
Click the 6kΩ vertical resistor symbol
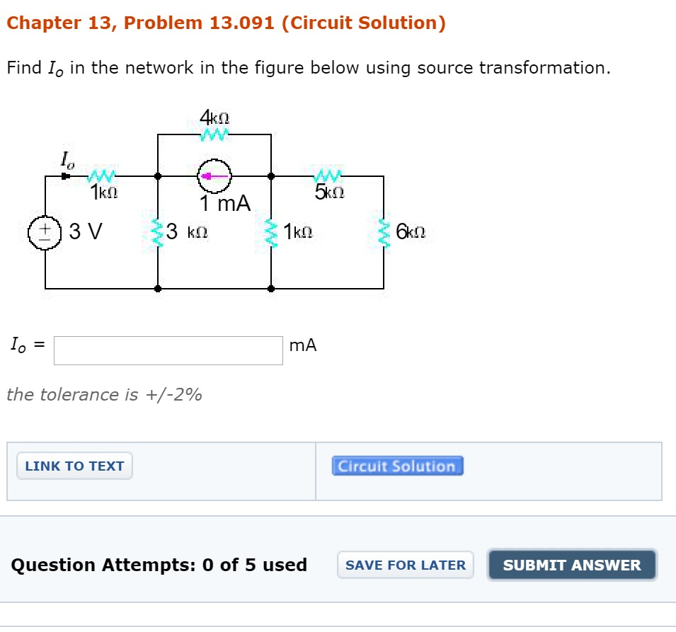click(384, 234)
